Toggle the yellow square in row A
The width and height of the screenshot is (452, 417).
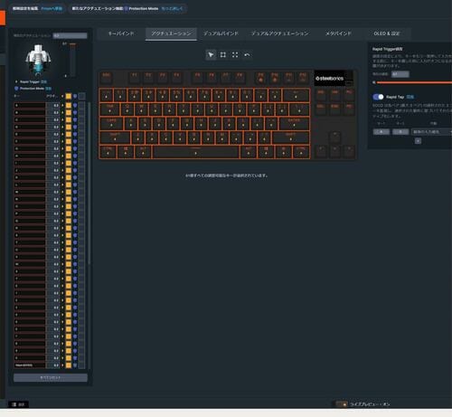tap(69, 105)
